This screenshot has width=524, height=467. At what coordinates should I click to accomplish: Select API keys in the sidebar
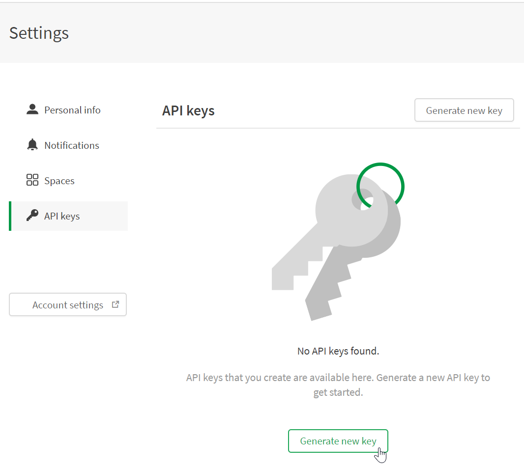point(68,216)
